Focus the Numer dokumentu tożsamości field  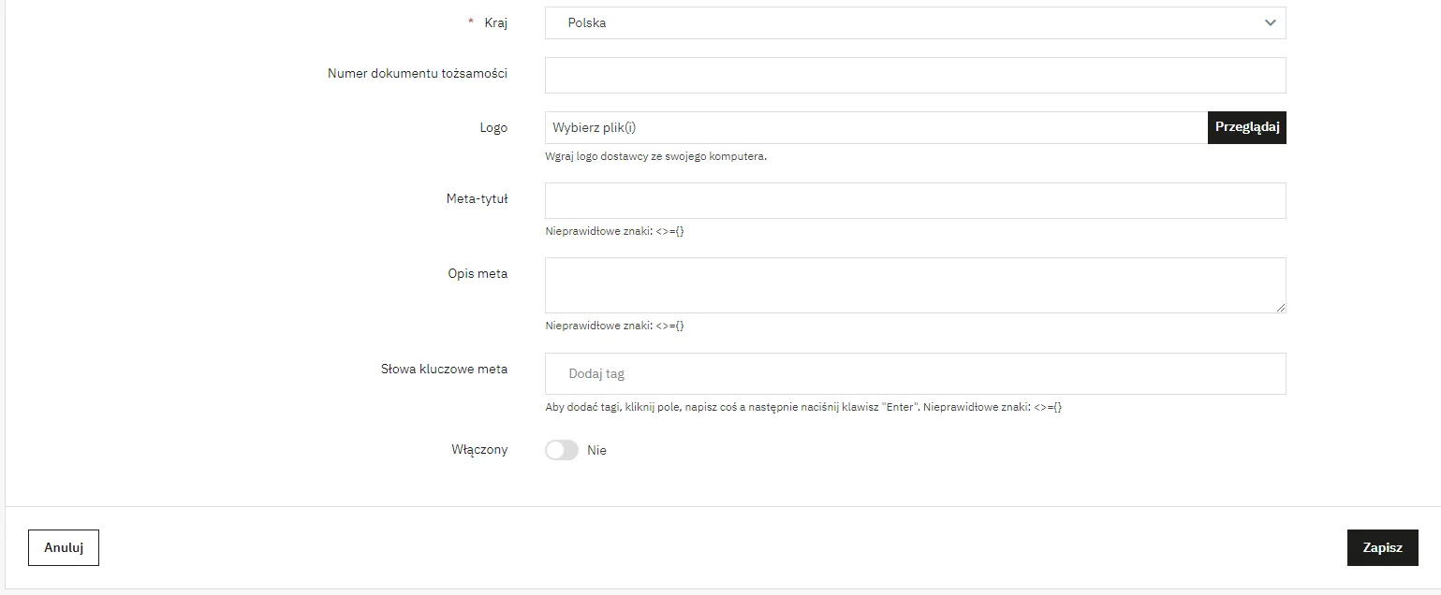915,76
